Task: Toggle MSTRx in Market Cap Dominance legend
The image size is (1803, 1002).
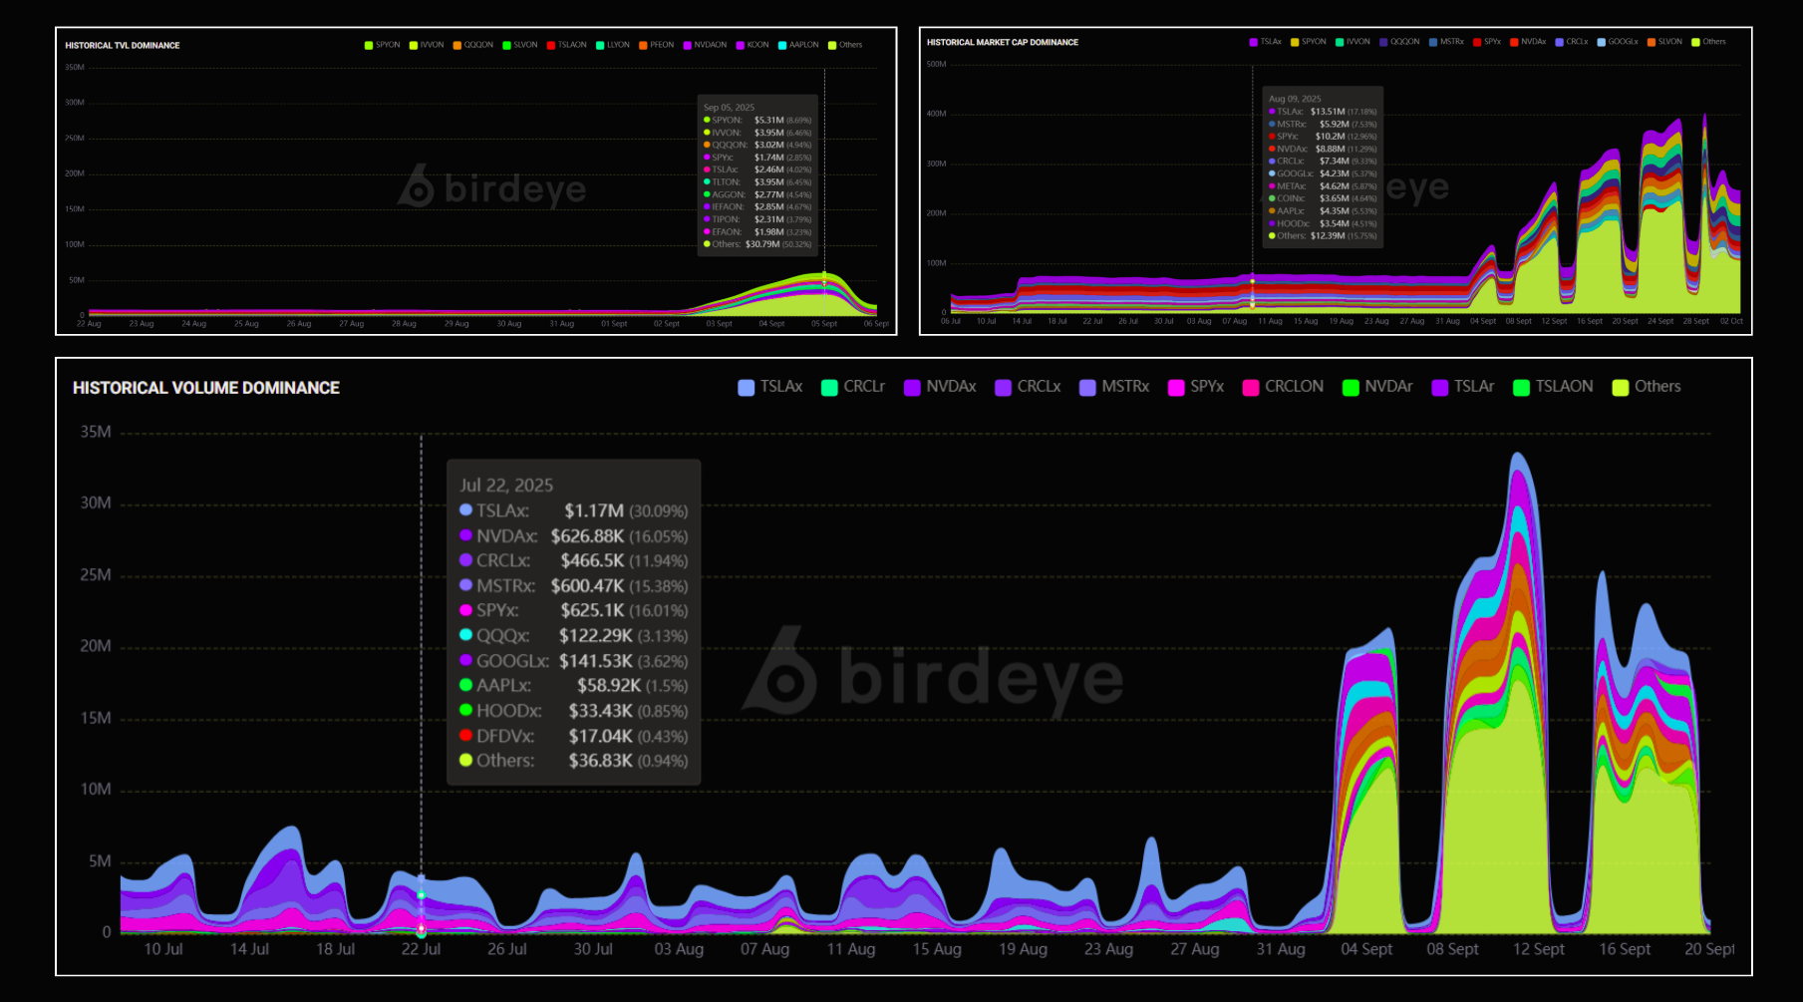Action: (x=1446, y=42)
